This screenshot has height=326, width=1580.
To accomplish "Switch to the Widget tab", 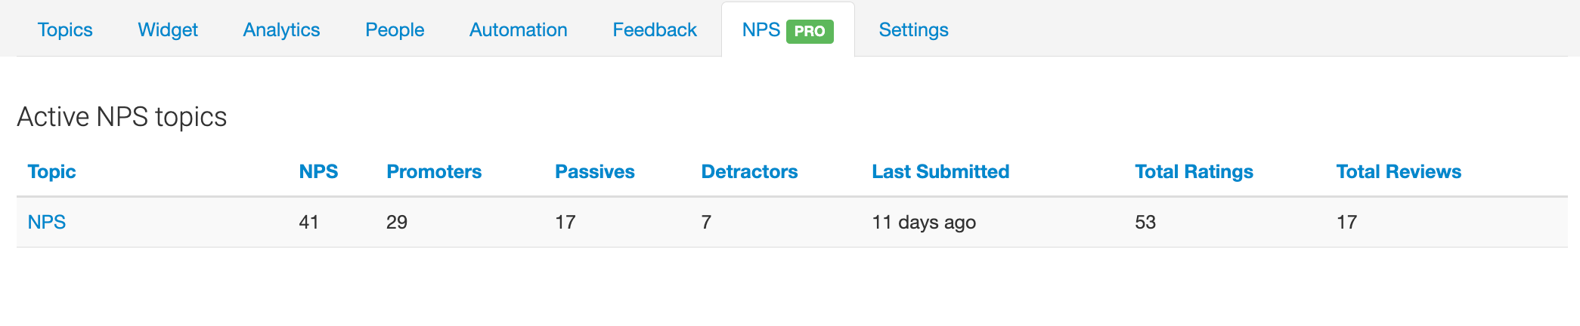I will click(x=168, y=30).
